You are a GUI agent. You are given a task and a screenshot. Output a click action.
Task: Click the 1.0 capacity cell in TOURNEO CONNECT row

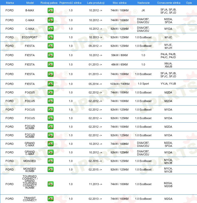[71, 184]
